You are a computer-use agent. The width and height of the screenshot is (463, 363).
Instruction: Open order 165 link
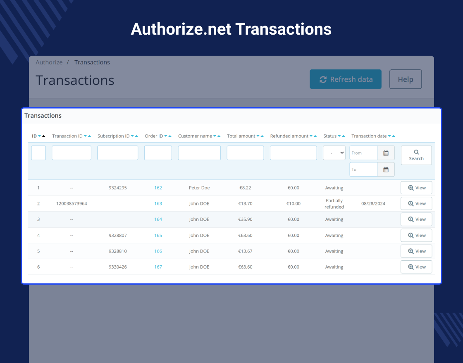(x=158, y=236)
